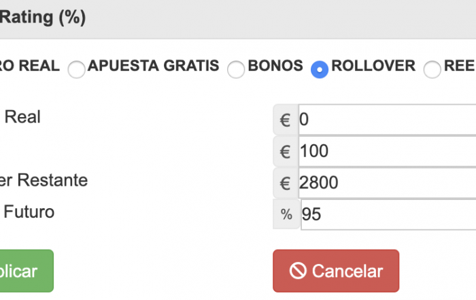The height and width of the screenshot is (300, 476).
Task: Click the euro symbol next to 2800
Action: pos(286,183)
